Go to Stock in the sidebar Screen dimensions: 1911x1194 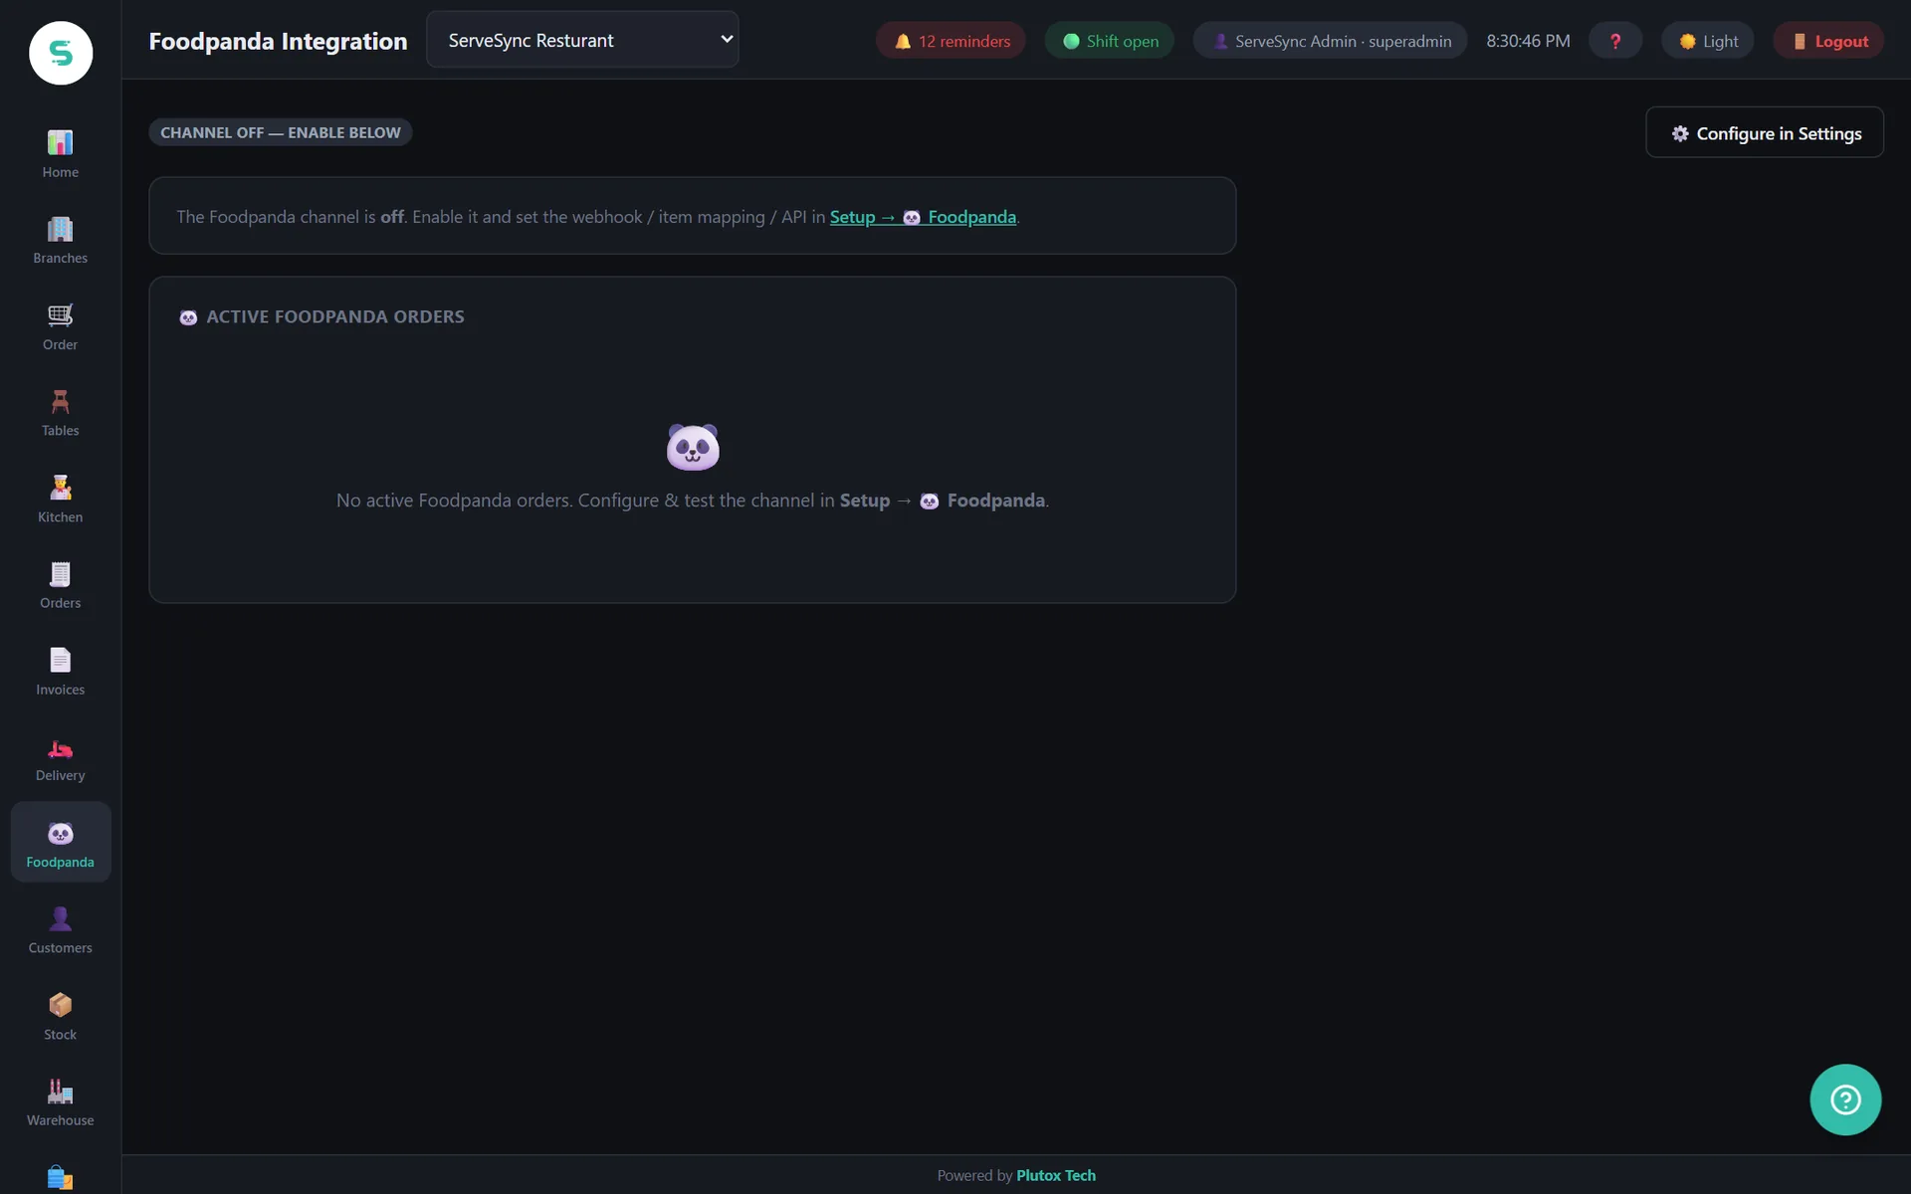[60, 1017]
